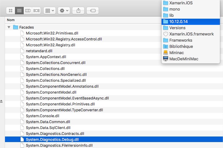
Task: Switch to list view
Action: 19,11
